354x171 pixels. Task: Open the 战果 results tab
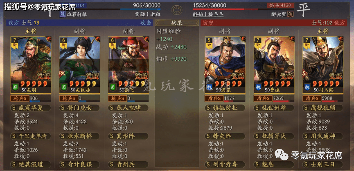coord(177,23)
